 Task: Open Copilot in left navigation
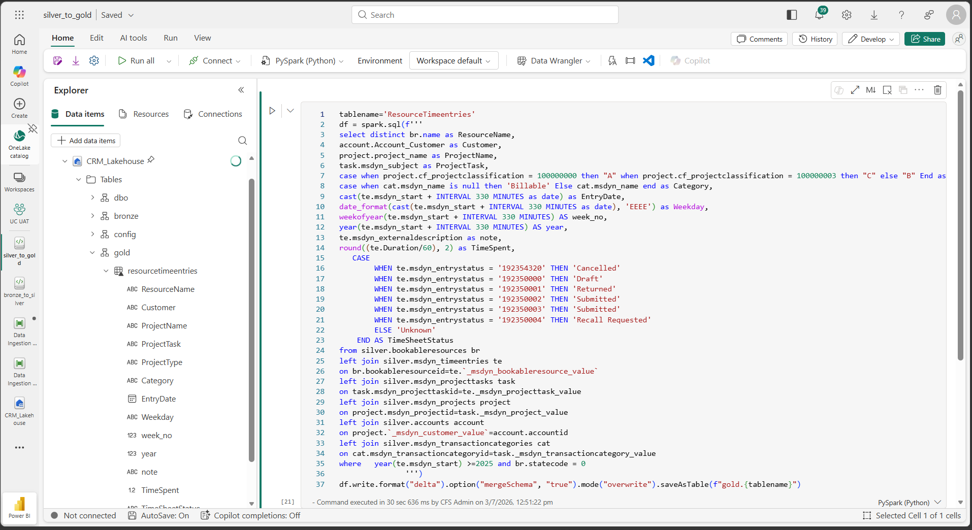click(19, 76)
